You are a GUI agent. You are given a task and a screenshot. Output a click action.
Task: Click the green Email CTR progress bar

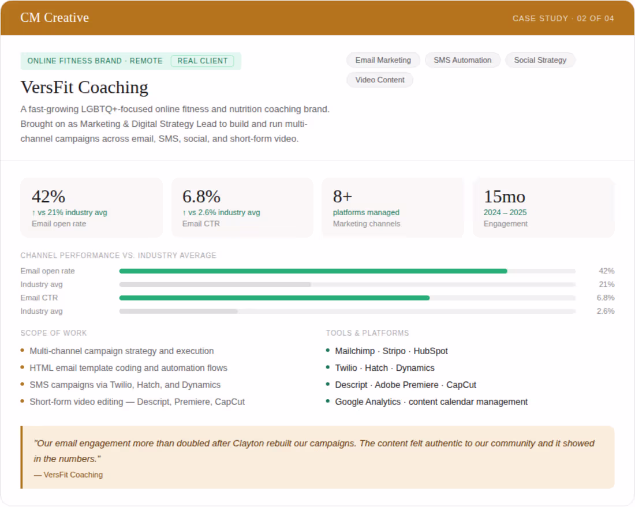pos(274,298)
